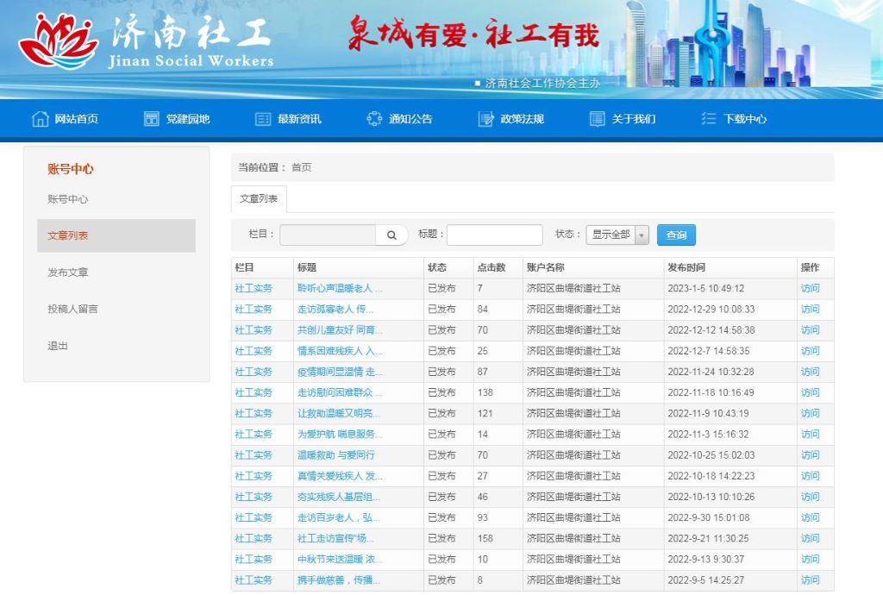
Task: Click the 关于我们 about icon
Action: 597,119
